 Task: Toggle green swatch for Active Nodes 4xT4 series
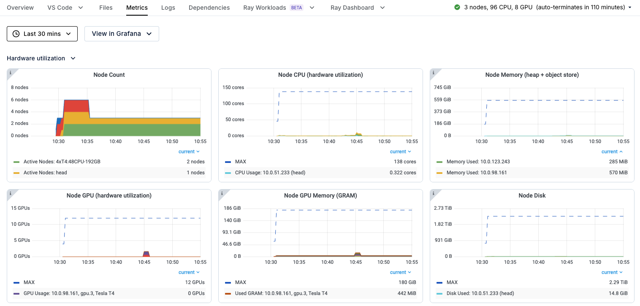tap(16, 162)
